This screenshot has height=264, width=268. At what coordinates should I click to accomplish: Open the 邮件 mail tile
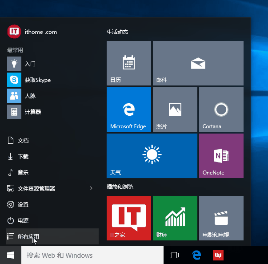(198, 63)
